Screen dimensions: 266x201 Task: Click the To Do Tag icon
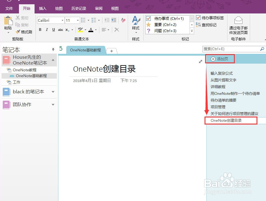(198, 18)
